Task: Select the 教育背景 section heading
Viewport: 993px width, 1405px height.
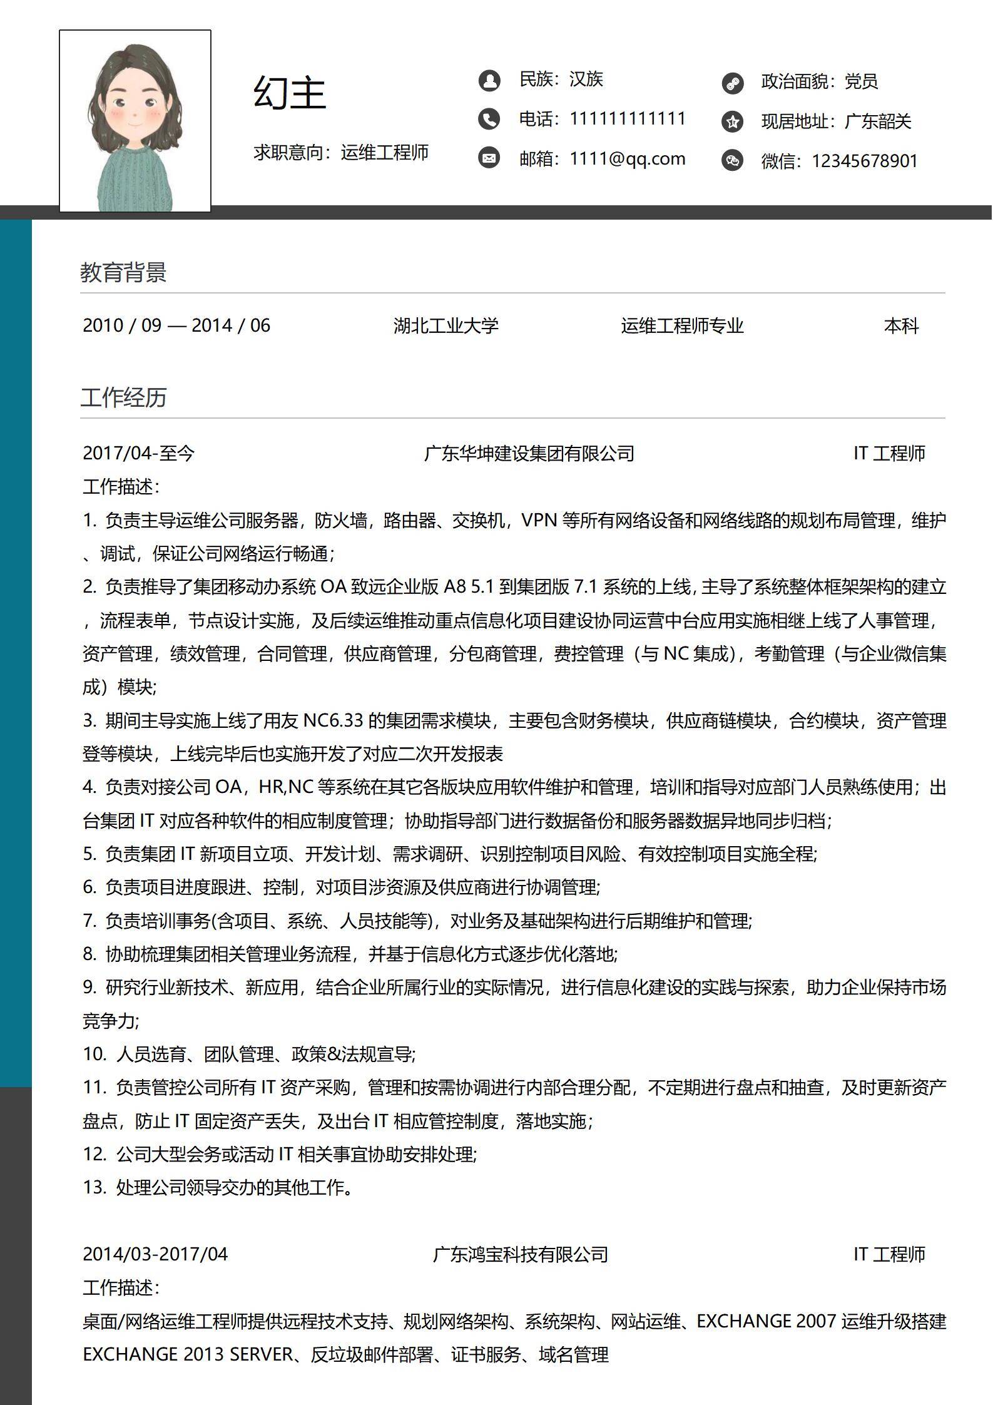Action: 123,273
